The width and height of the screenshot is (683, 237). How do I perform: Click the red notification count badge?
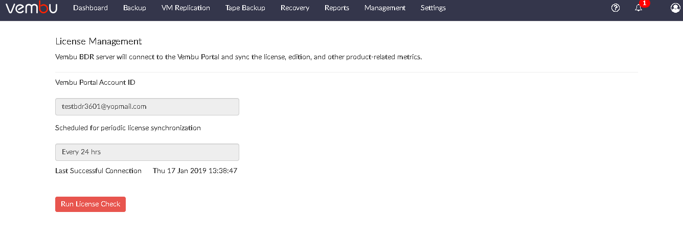[x=645, y=3]
